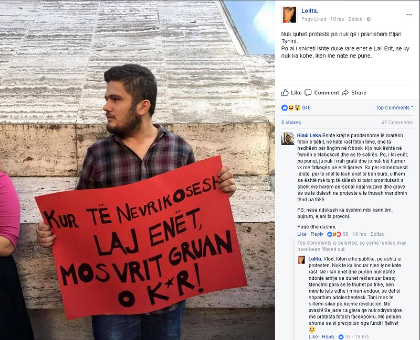The image size is (420, 340).
Task: Click the Share arrow icon
Action: click(345, 93)
